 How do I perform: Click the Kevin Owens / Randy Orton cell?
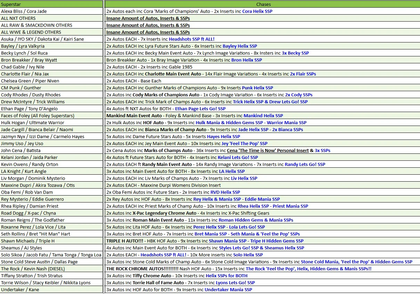pyautogui.click(x=51, y=164)
